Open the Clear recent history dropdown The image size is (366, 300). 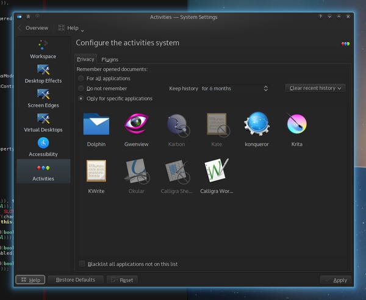[x=315, y=88]
